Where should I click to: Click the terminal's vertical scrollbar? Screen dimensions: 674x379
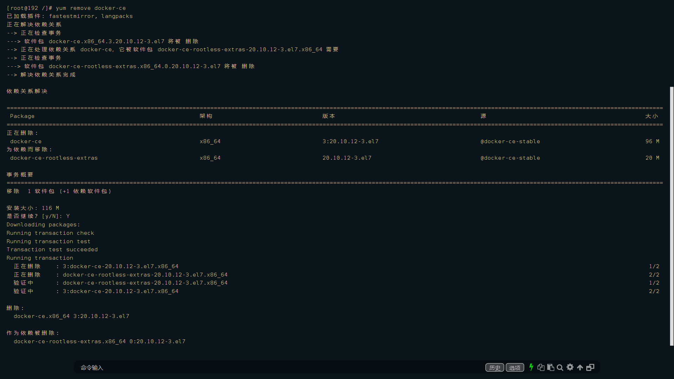[672, 216]
